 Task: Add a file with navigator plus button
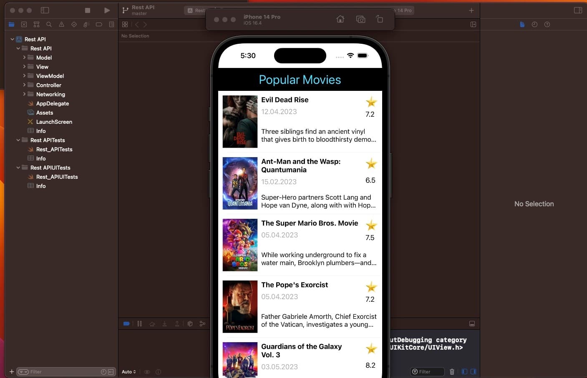click(12, 372)
